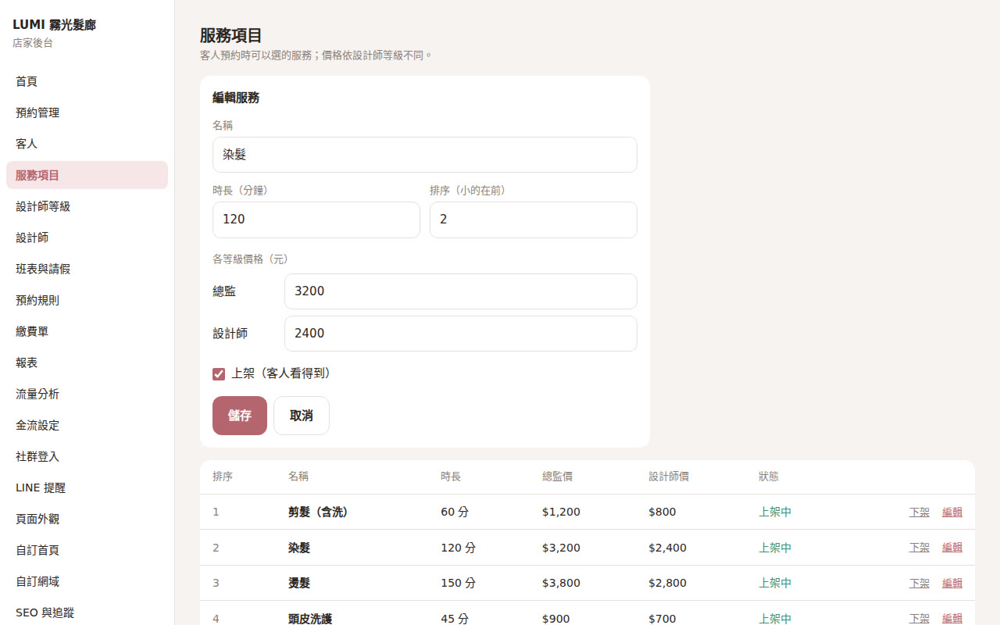Open 自訂網域 in the sidebar
1000x625 pixels.
(87, 581)
